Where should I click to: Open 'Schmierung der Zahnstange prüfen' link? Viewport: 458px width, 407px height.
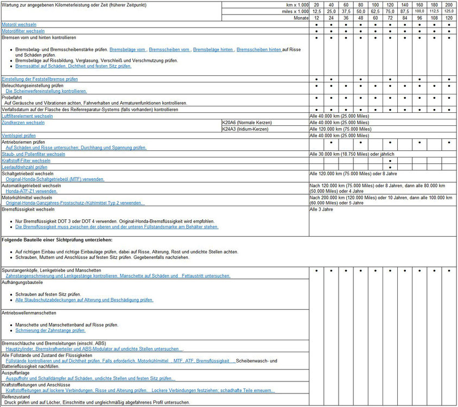(x=50, y=330)
